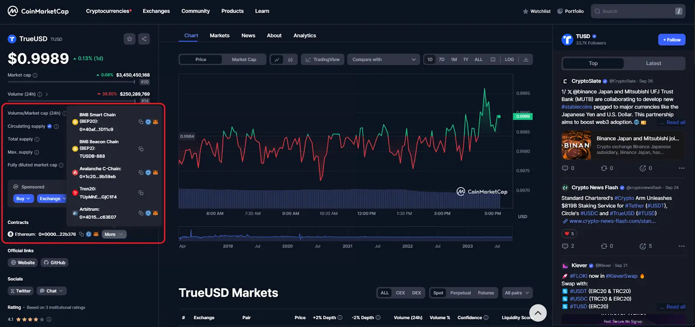Set chart range to 7D

tap(441, 59)
